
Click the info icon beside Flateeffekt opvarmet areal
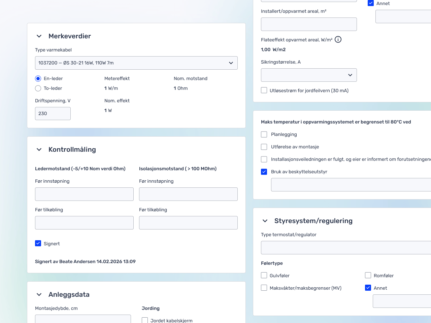coord(338,39)
